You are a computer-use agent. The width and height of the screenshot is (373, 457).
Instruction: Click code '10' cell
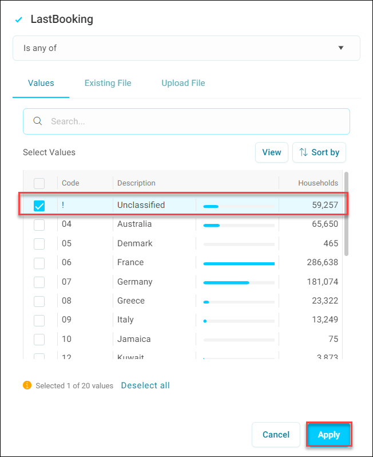coord(66,339)
